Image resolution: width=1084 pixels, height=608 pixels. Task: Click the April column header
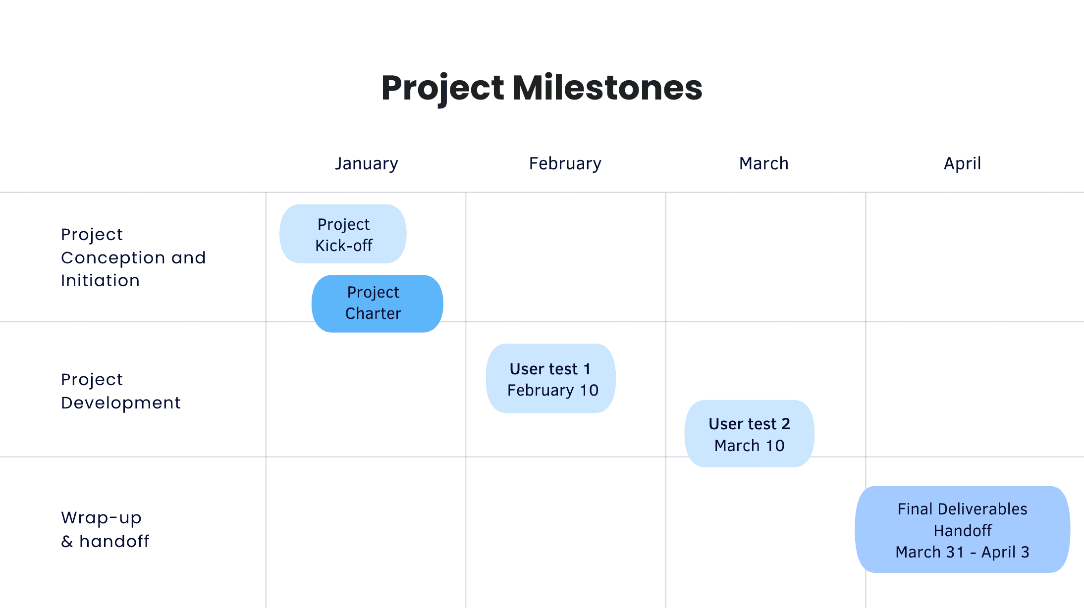[x=962, y=163]
